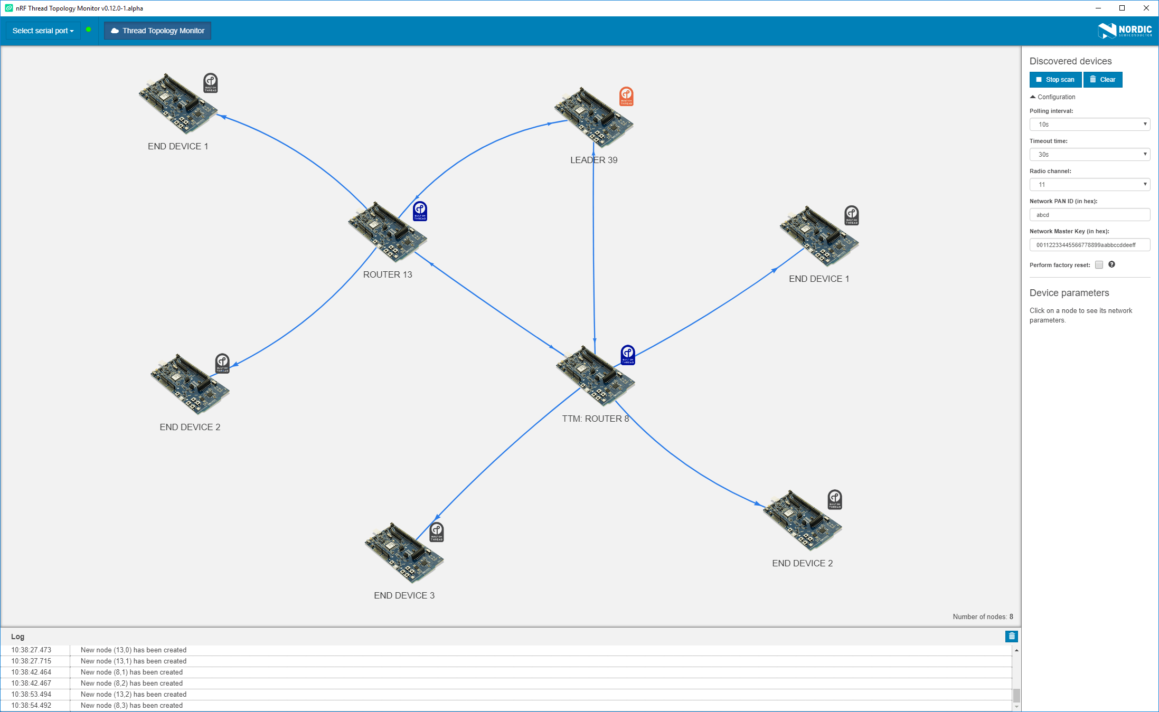This screenshot has width=1159, height=712.
Task: Click the Network Master Key input field
Action: 1089,244
